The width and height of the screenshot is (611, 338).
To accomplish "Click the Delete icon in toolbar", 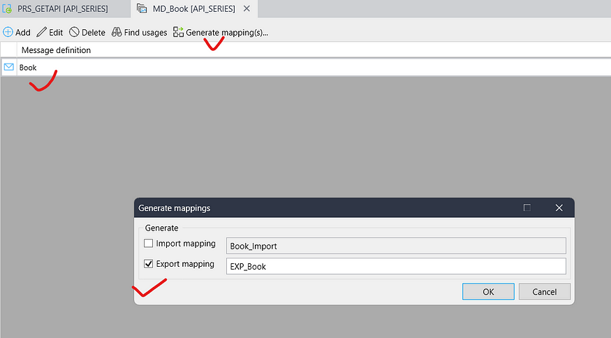I will tap(74, 32).
